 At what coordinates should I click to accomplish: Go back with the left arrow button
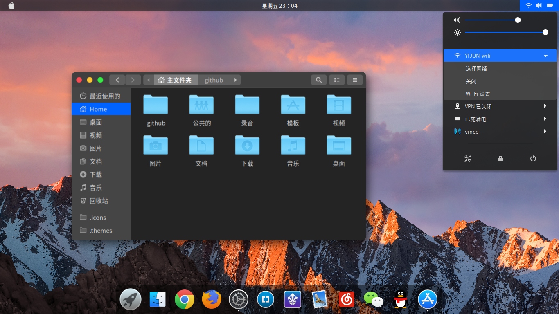click(117, 80)
